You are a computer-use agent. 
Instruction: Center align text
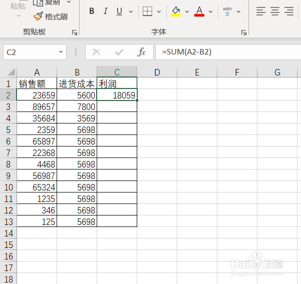point(275,11)
